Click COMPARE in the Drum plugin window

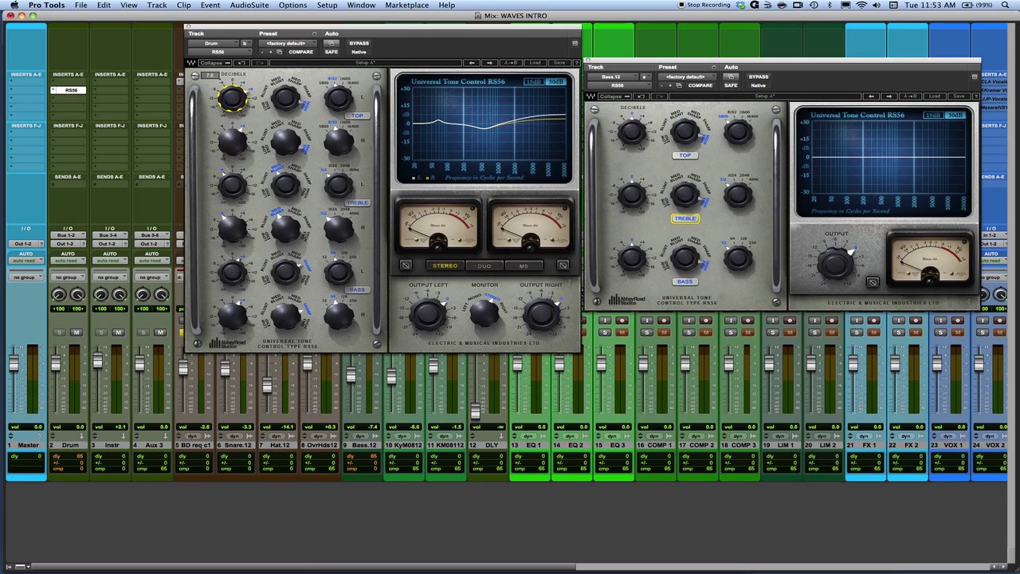click(x=300, y=52)
